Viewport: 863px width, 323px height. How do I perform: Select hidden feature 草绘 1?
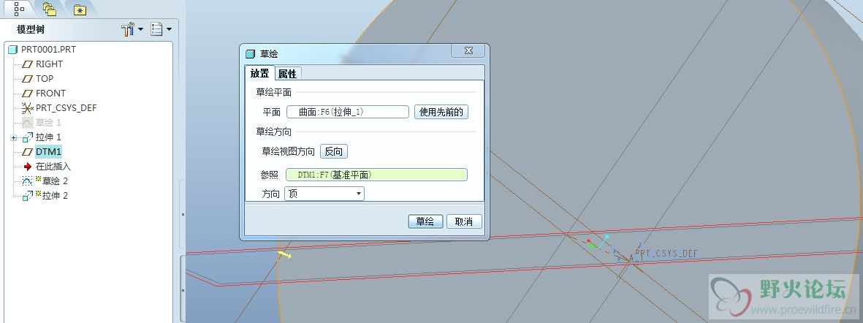pyautogui.click(x=48, y=122)
